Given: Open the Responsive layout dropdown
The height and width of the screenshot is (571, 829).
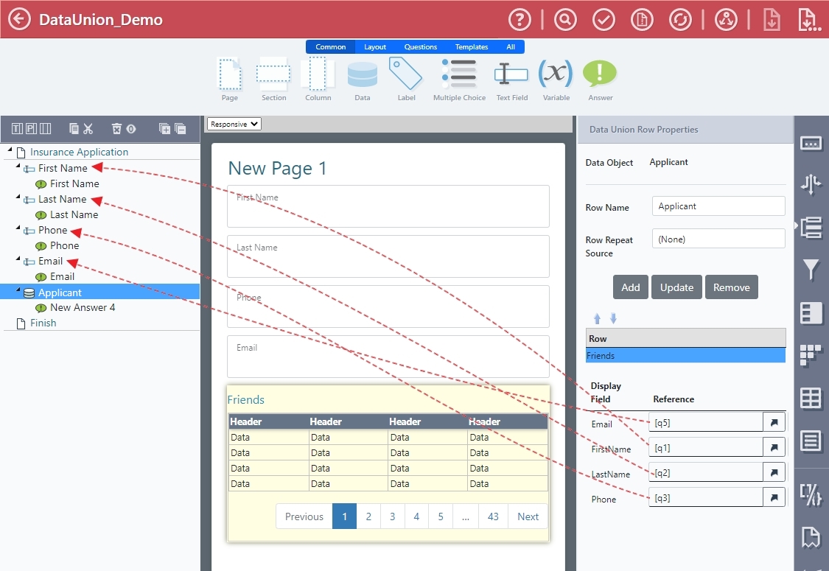Looking at the screenshot, I should (234, 124).
